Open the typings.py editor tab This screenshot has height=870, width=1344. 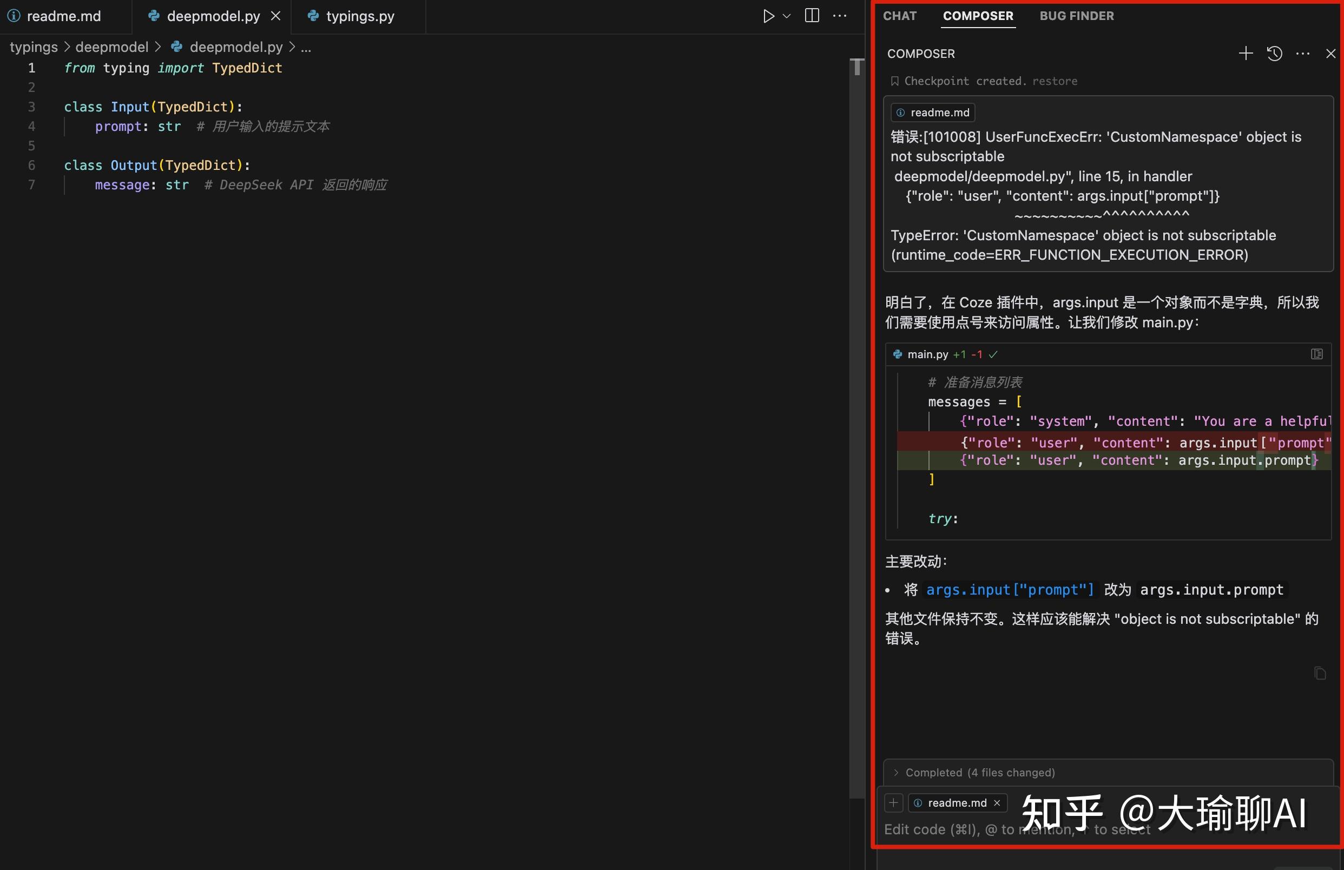click(x=360, y=16)
